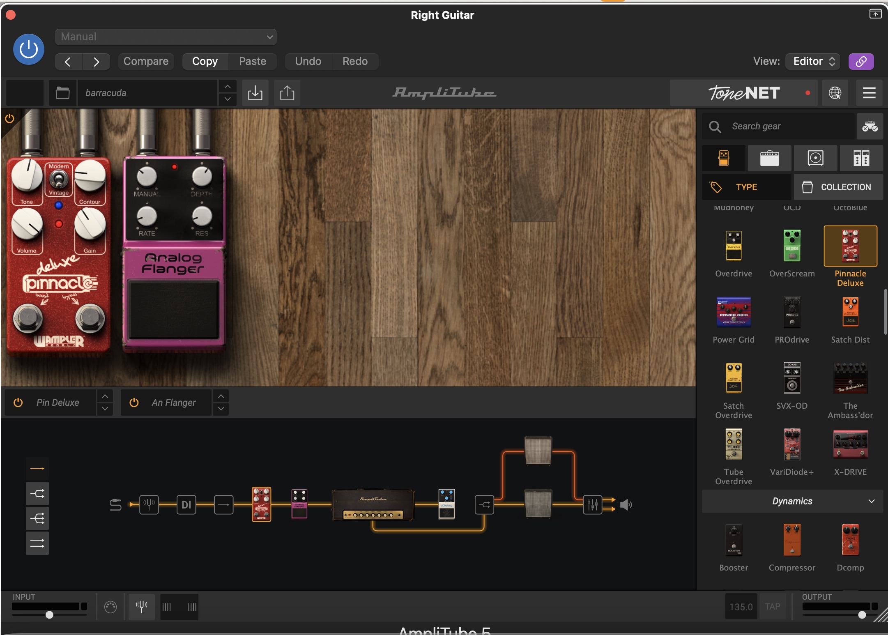Toggle power for the An Flanger slot

point(134,403)
